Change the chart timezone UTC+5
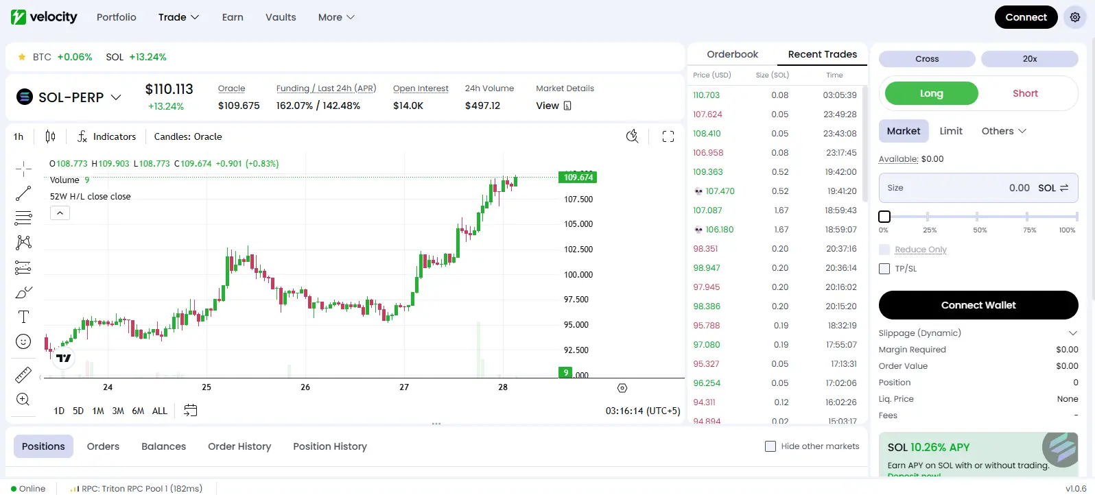The width and height of the screenshot is (1095, 495). coord(643,411)
